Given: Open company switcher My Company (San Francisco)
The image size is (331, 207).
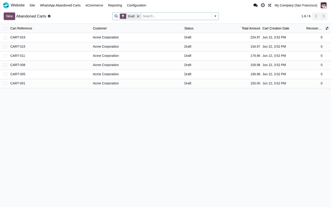Looking at the screenshot, I should (296, 5).
